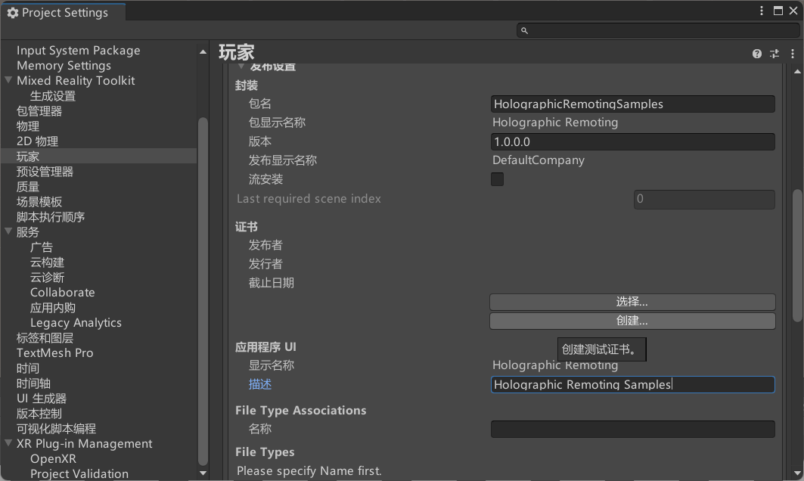
Task: Open 版本控制 settings
Action: 39,413
